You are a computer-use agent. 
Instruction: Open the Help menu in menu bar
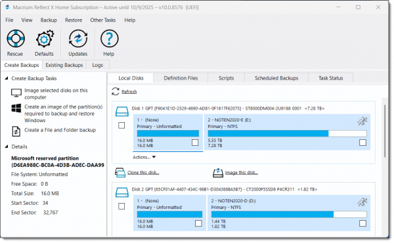tap(129, 20)
